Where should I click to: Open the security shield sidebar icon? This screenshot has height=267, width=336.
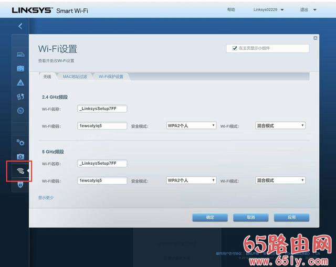[x=20, y=184]
